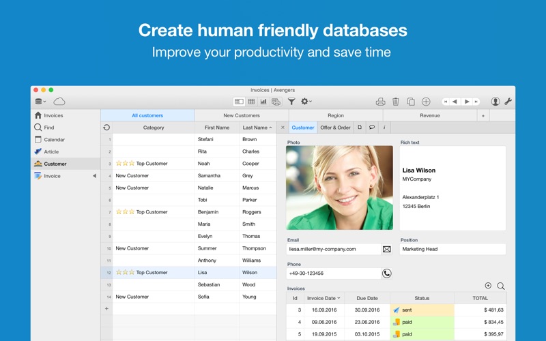Switch to Region tab

336,115
